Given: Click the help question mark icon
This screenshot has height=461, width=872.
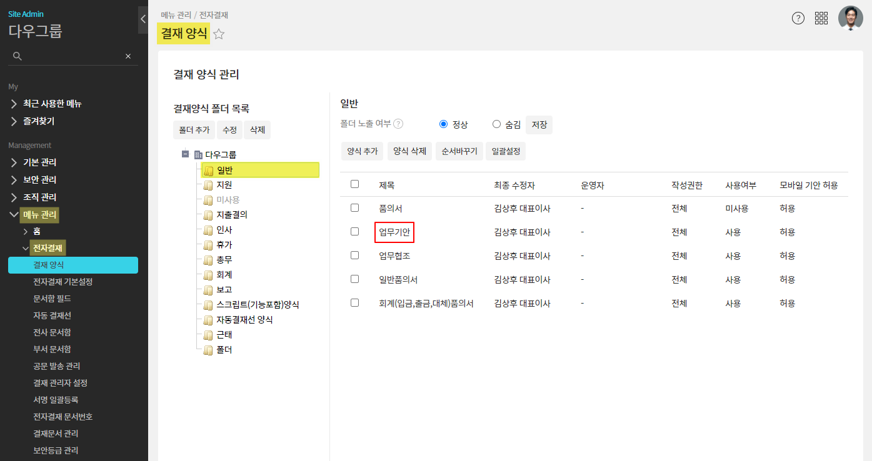Looking at the screenshot, I should pyautogui.click(x=798, y=18).
